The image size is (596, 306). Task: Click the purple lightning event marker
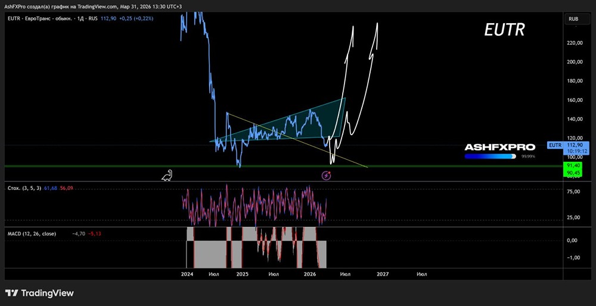click(327, 175)
